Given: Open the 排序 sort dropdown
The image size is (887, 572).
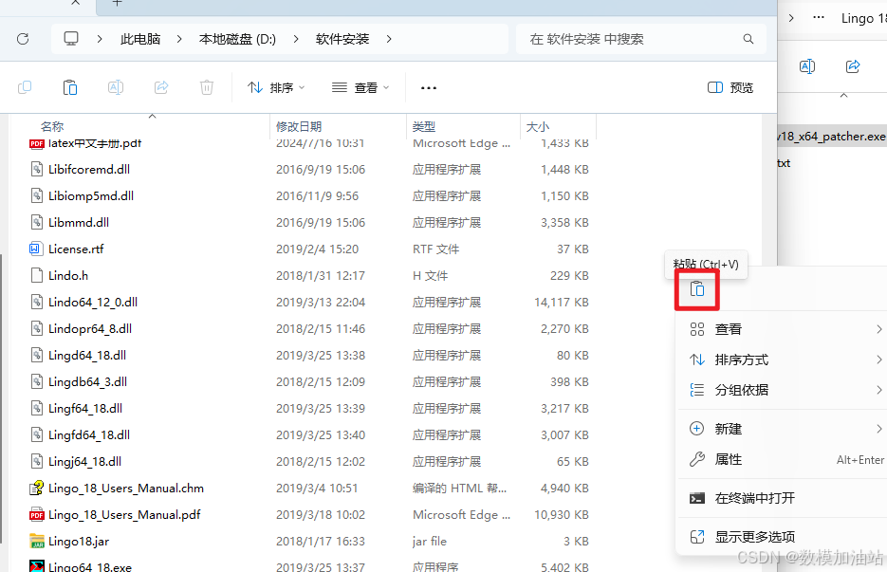Looking at the screenshot, I should [x=276, y=87].
